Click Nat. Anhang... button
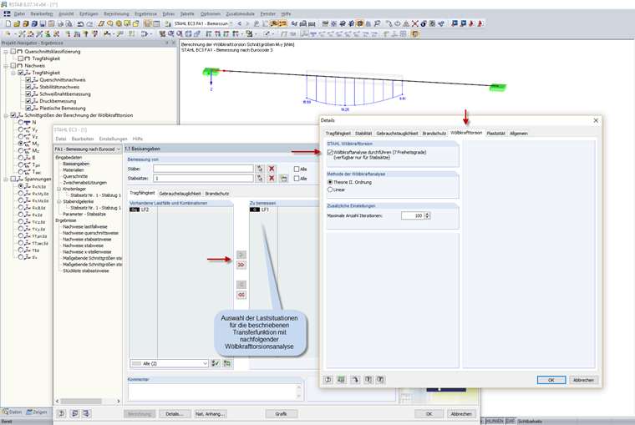Image resolution: width=635 pixels, height=425 pixels. (210, 413)
